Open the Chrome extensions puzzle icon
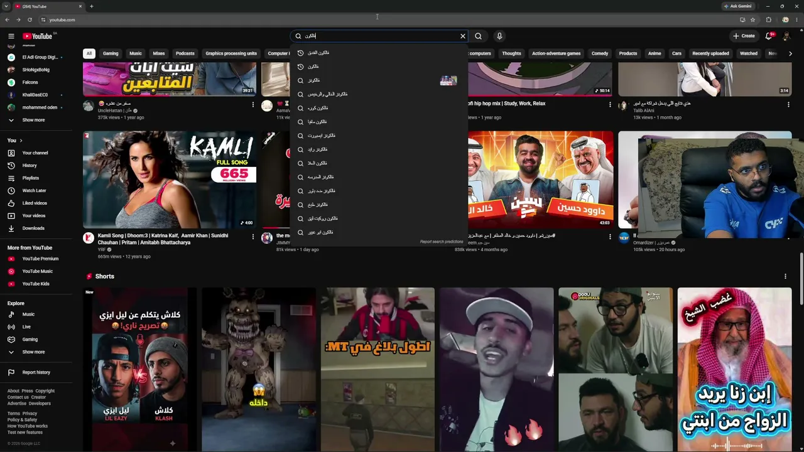804x452 pixels. (768, 19)
